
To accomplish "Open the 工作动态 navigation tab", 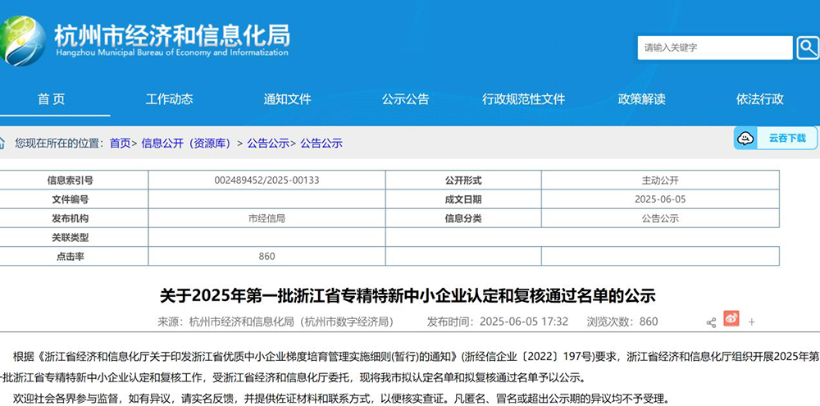I will (x=169, y=99).
